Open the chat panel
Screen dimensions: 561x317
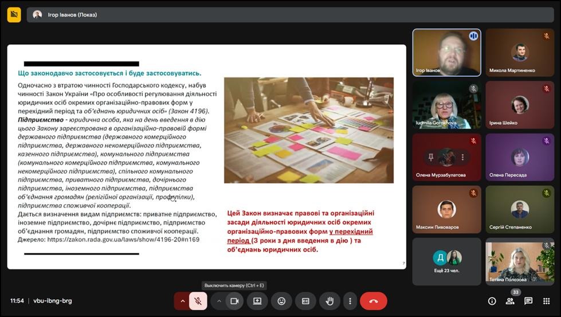coord(528,301)
